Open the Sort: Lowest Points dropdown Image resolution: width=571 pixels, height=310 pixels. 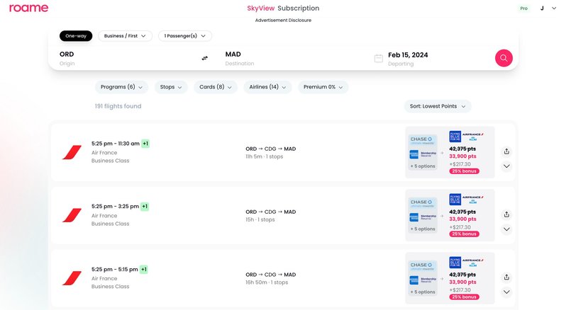pyautogui.click(x=437, y=106)
